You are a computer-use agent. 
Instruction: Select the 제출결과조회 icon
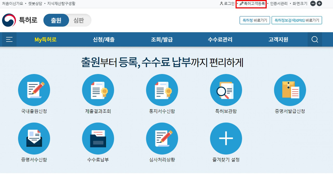[x=98, y=90]
